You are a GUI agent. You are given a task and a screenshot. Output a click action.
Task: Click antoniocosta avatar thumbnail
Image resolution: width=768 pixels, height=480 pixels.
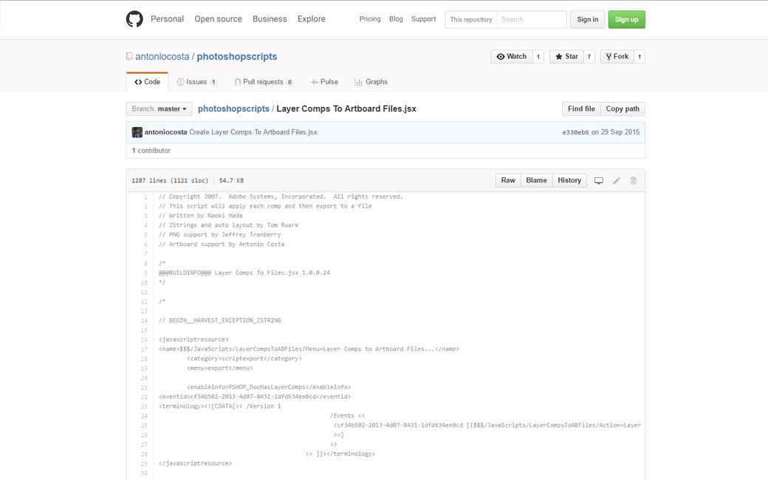(137, 132)
